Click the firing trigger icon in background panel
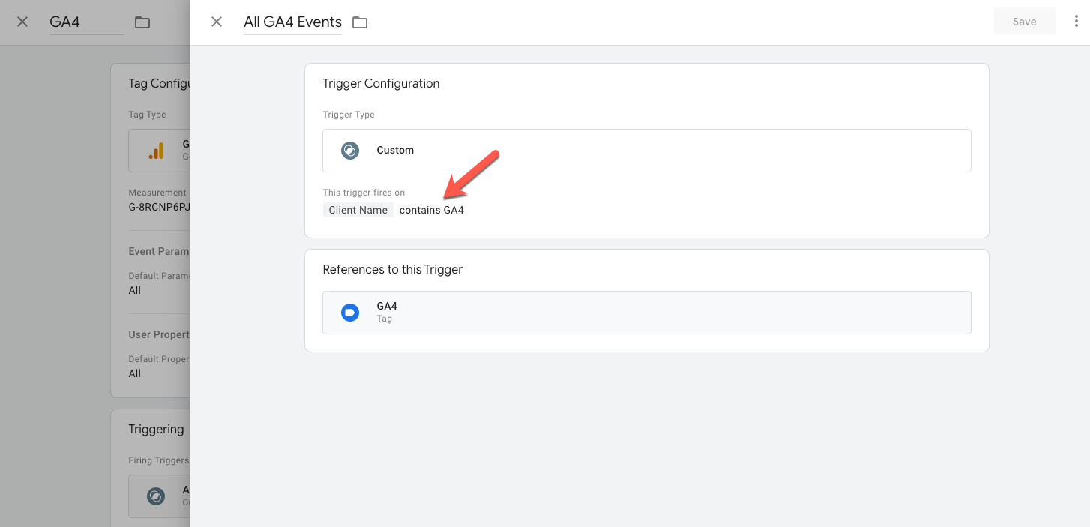The image size is (1090, 527). coord(156,496)
